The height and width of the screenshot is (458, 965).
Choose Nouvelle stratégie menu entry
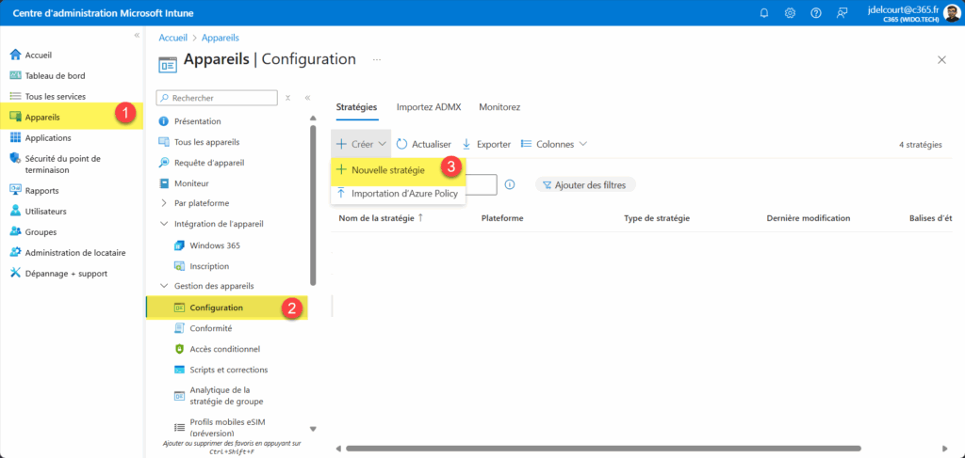[399, 170]
